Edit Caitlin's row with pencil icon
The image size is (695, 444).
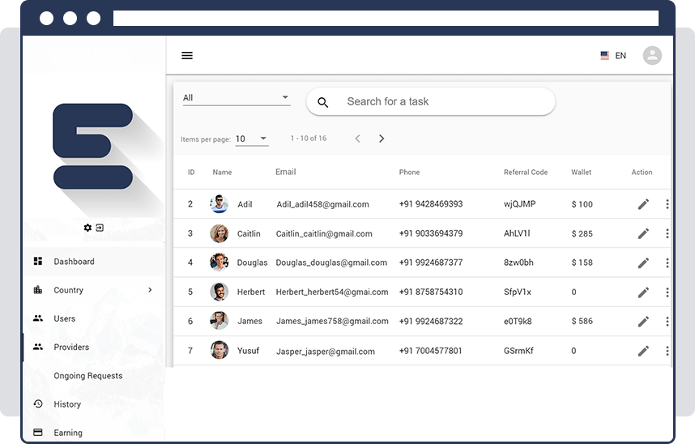[x=643, y=233]
